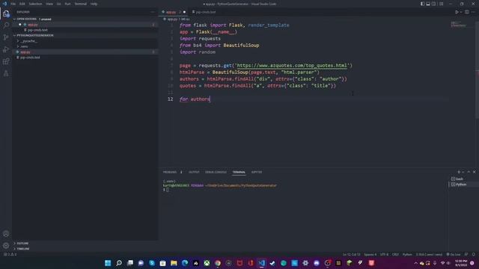Add a new terminal with plus icon
Viewport: 479px width, 269px height.
tap(459, 172)
